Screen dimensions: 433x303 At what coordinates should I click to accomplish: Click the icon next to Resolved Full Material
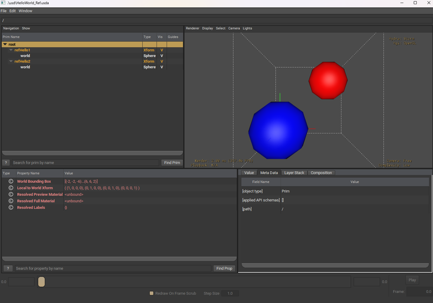[x=10, y=201]
